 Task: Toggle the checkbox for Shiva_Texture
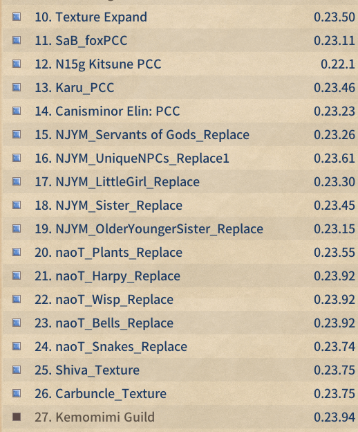pos(17,370)
